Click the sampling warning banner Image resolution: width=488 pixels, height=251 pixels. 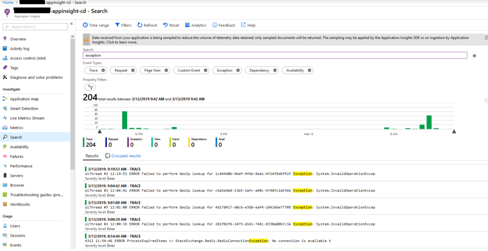(x=285, y=40)
